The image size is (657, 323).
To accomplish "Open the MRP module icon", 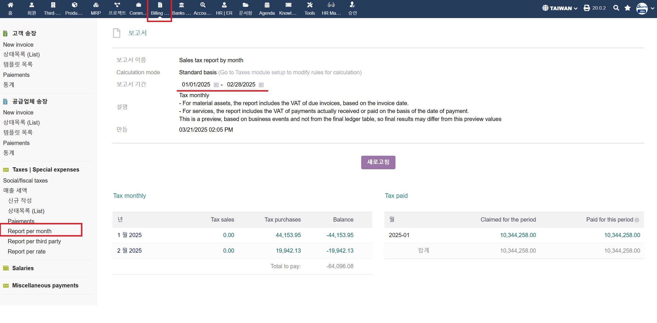I will tap(96, 5).
